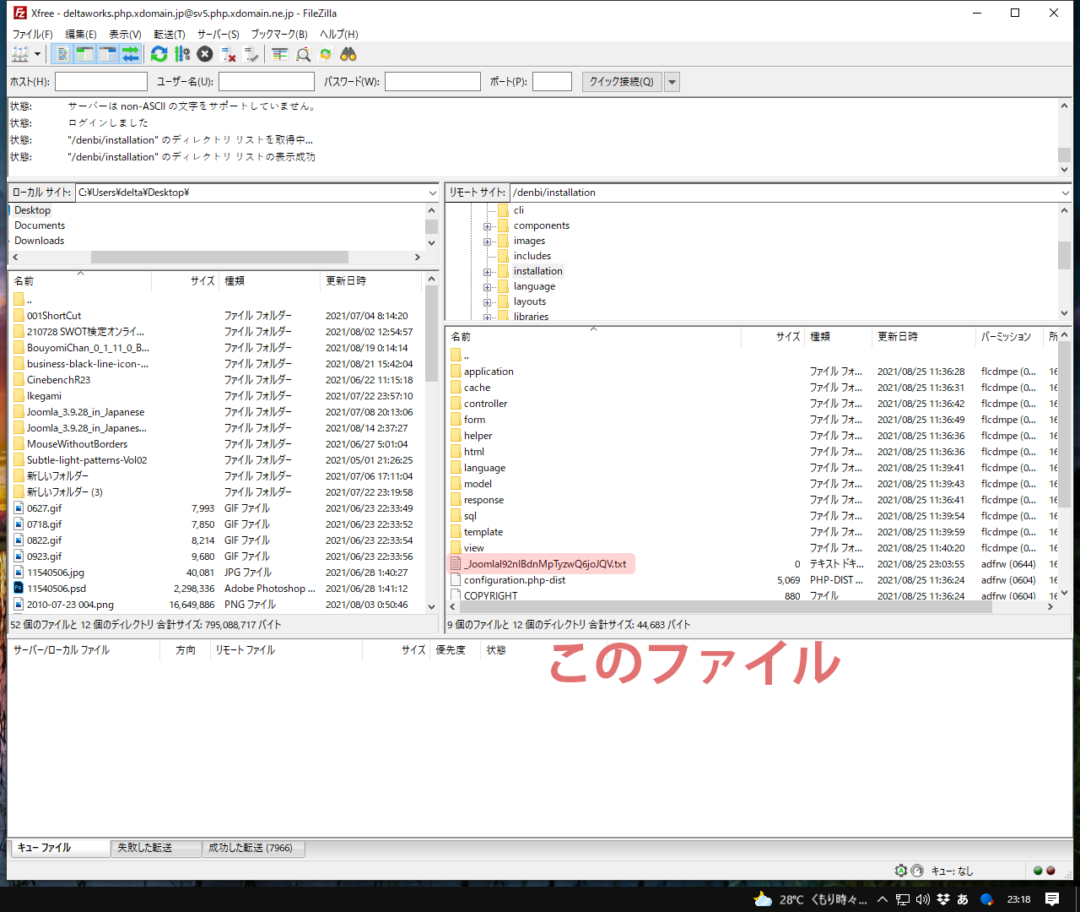Screen dimensions: 1080x912
Task: Toggle local directory tree view
Action: point(84,54)
